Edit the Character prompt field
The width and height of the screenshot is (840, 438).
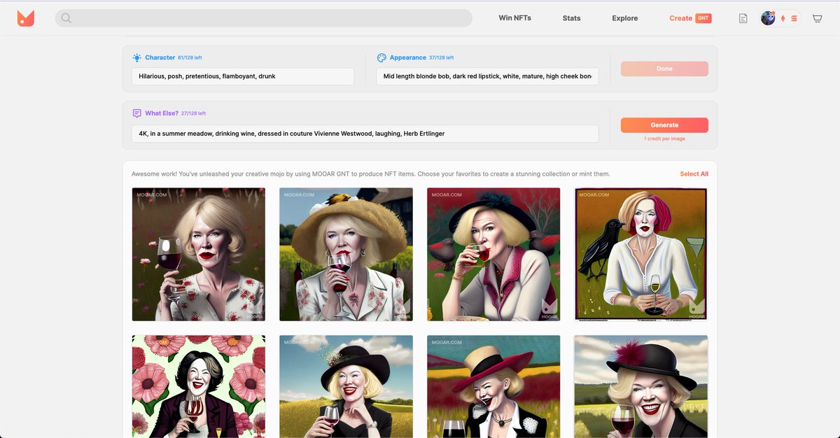tap(243, 76)
